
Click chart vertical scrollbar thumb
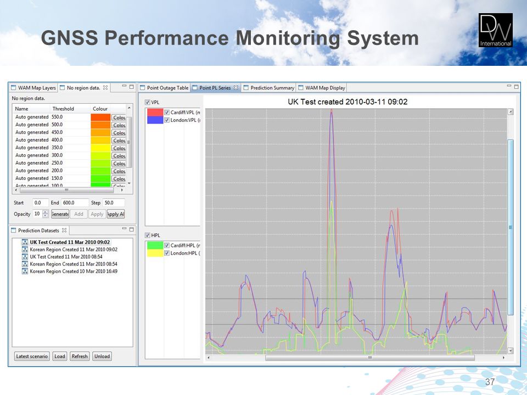[511, 227]
